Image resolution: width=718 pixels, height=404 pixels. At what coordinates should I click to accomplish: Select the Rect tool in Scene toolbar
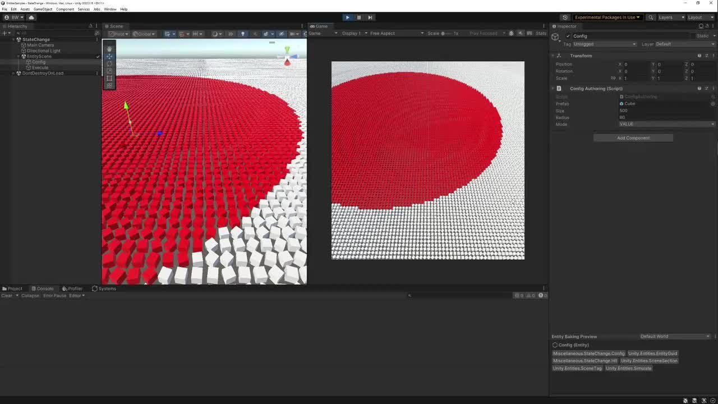pos(109,78)
